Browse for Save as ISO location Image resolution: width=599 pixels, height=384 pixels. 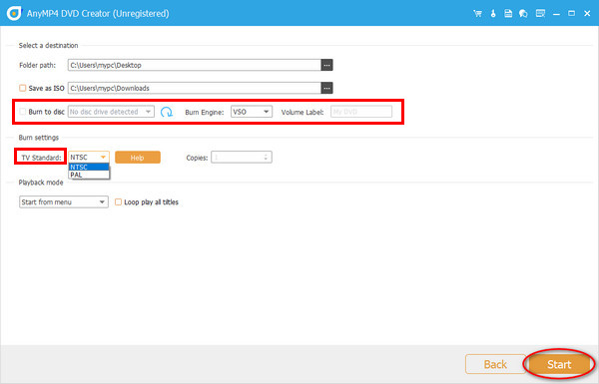click(326, 88)
